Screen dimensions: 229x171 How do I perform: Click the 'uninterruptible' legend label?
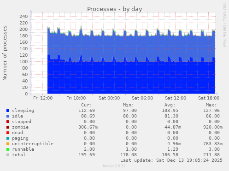[33, 144]
